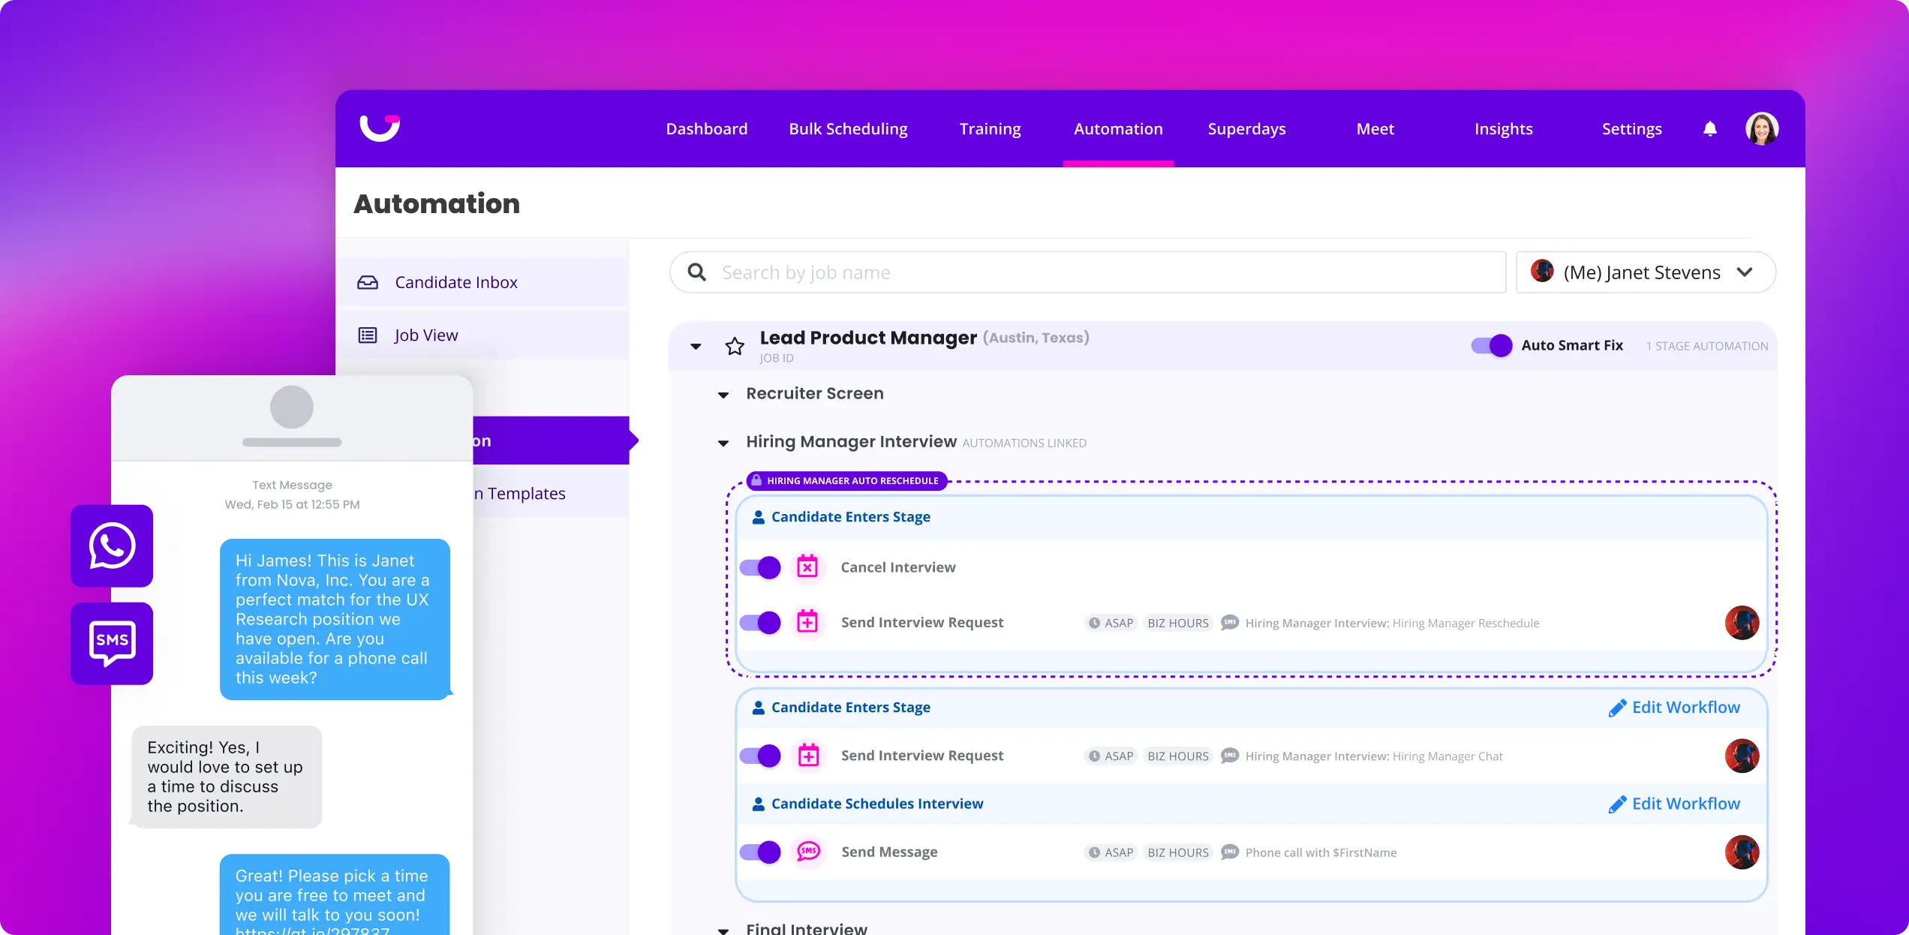This screenshot has height=935, width=1909.
Task: Open the (Me) Janet Stevens dropdown
Action: [1645, 272]
